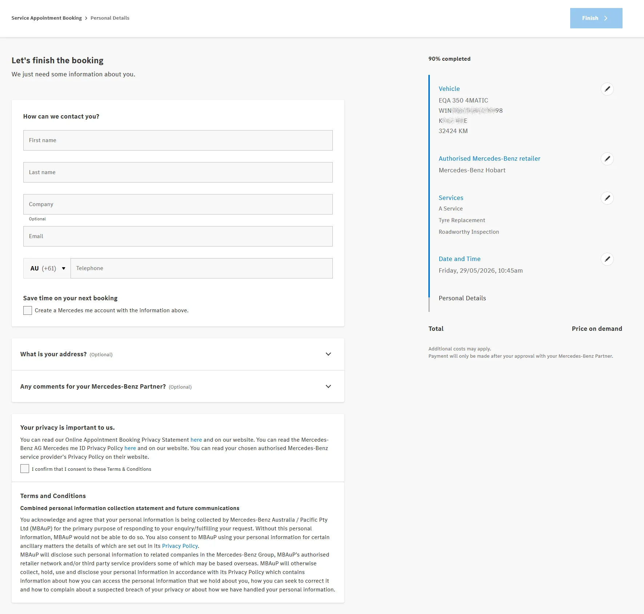The height and width of the screenshot is (614, 644).
Task: Open the Authorised Mercedes-Benz retailer step link
Action: point(489,158)
